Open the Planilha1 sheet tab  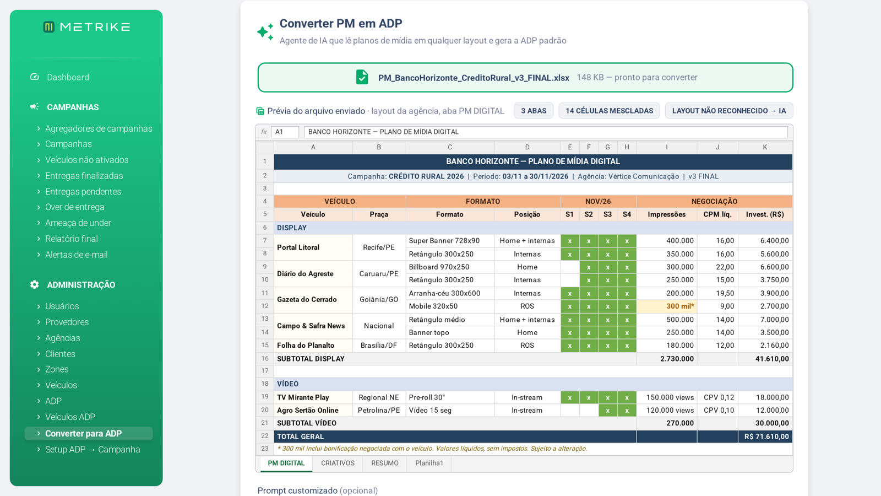click(429, 463)
